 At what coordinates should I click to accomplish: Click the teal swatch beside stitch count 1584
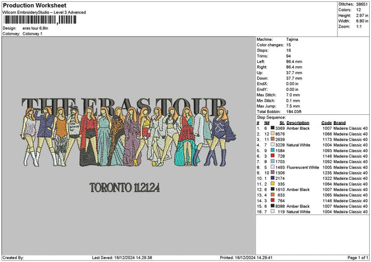[273, 150]
